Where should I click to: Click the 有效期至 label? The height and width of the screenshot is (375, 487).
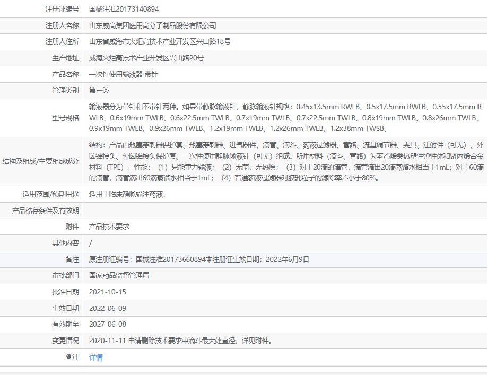click(66, 324)
